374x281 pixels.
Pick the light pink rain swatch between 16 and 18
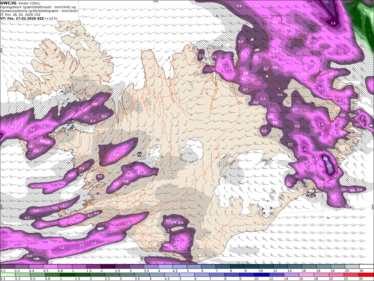pyautogui.click(x=307, y=275)
